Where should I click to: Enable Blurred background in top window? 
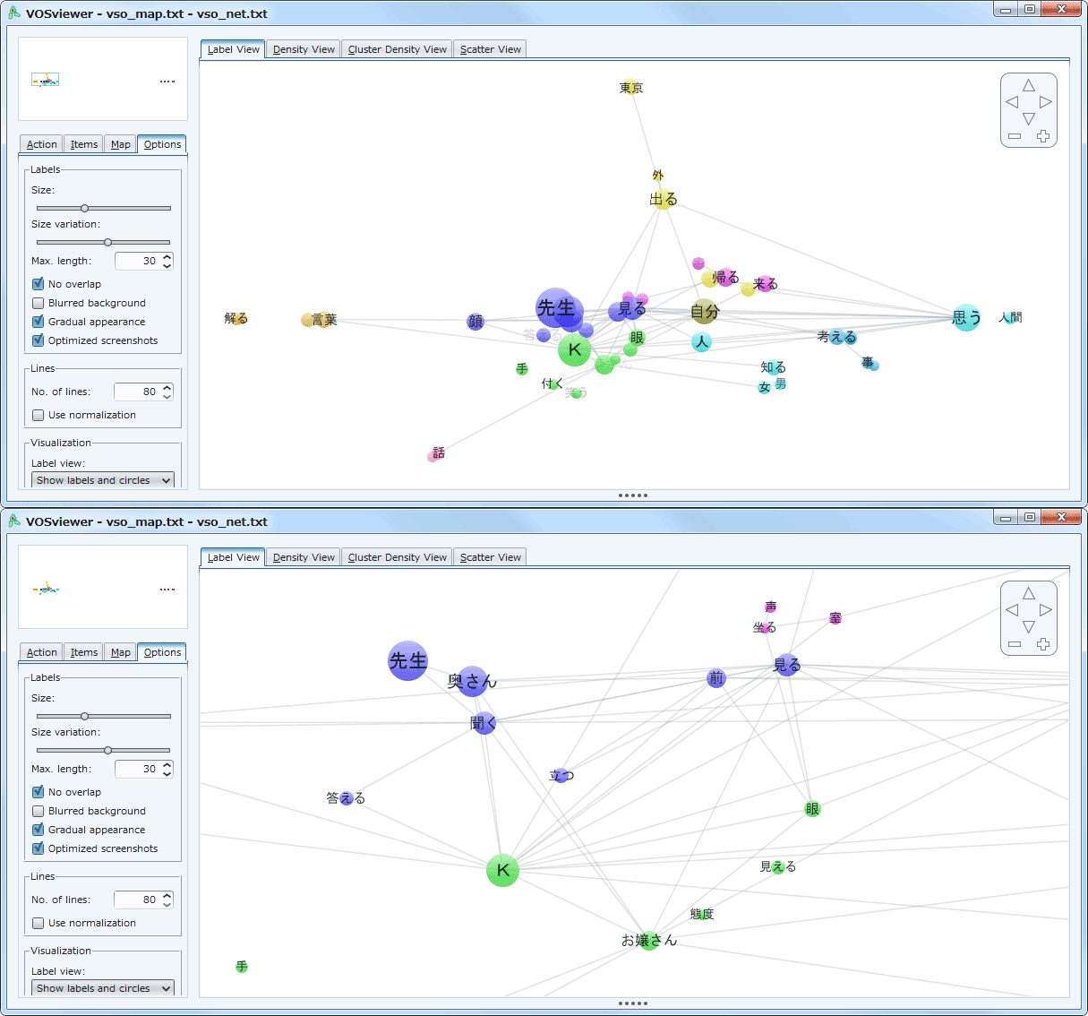(x=38, y=303)
